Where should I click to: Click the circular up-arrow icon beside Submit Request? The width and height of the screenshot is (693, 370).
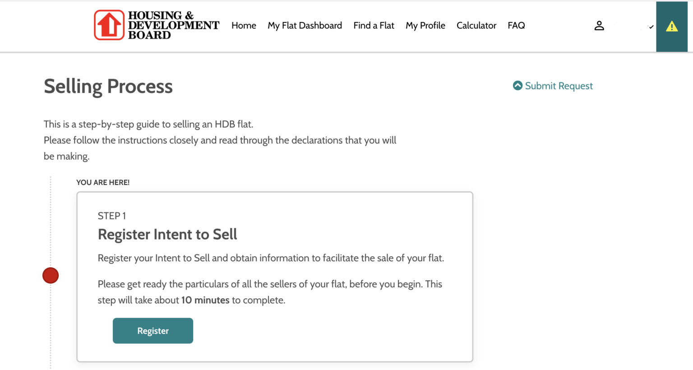click(517, 85)
